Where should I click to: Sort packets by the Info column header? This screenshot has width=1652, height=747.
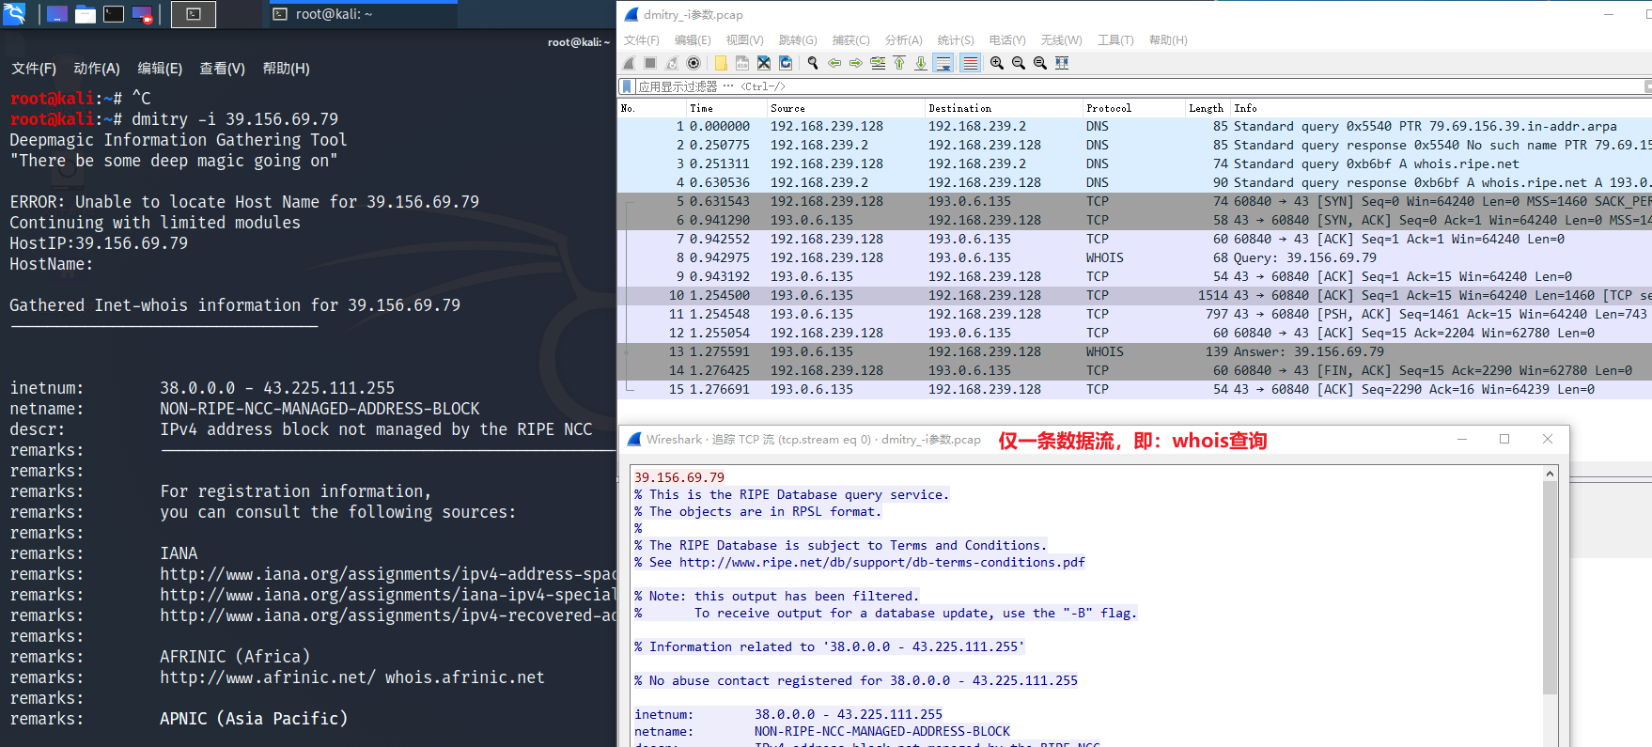point(1440,108)
